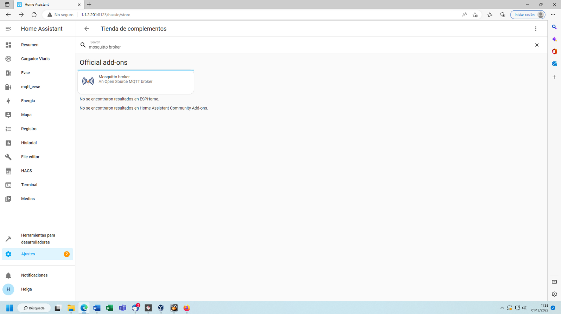The image size is (561, 314).
Task: Open the clock and calendar flyout
Action: (x=540, y=308)
